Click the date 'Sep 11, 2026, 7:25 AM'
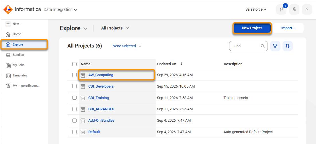 175,109
